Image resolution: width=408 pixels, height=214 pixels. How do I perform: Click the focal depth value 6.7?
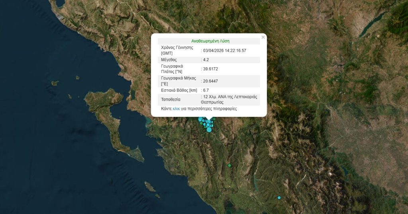206,90
